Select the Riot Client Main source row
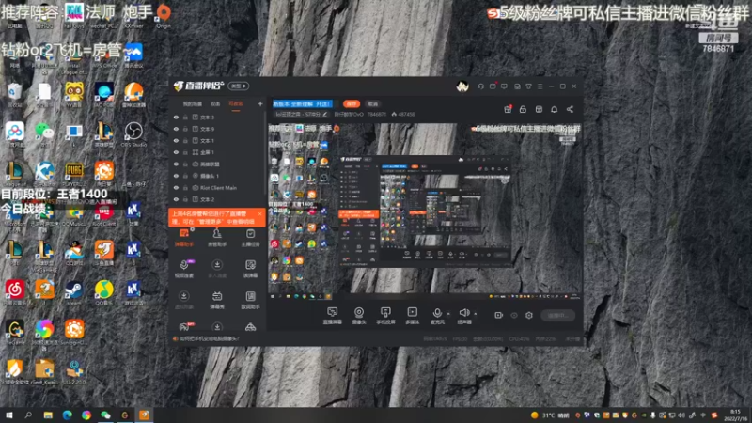The image size is (752, 423). tap(217, 188)
